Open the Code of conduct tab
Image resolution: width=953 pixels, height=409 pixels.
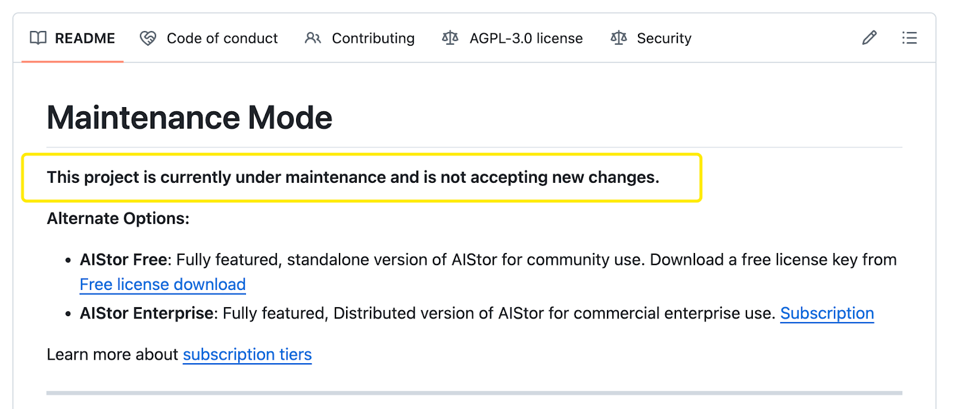tap(222, 38)
